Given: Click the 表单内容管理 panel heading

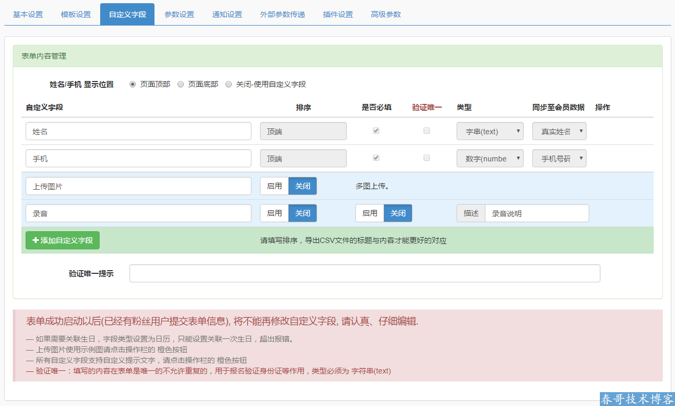Looking at the screenshot, I should [x=338, y=56].
